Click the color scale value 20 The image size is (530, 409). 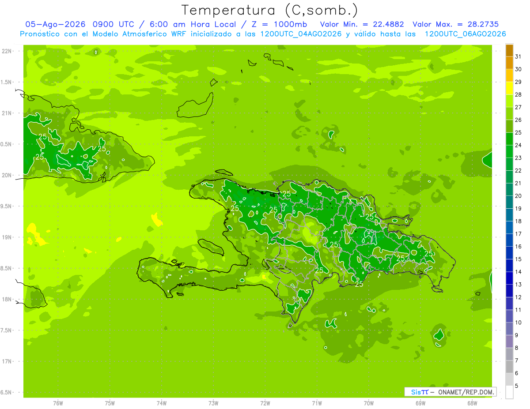[x=519, y=196]
